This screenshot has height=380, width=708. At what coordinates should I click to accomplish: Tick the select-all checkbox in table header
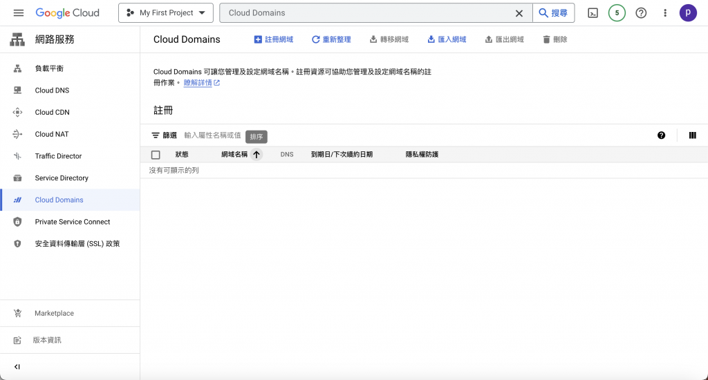coord(156,155)
